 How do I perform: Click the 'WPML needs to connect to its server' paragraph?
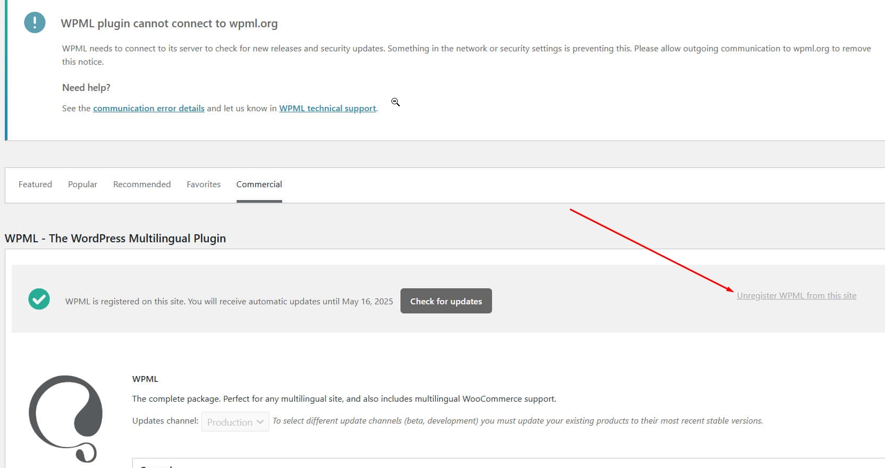(x=466, y=55)
